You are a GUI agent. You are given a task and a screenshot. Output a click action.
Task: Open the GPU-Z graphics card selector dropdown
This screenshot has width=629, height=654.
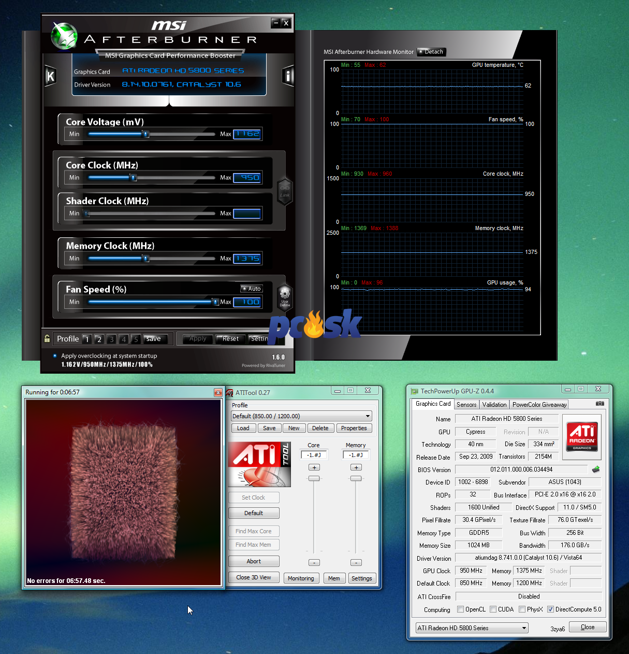(472, 628)
